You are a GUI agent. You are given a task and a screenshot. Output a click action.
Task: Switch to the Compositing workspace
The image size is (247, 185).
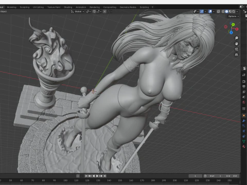110,7
